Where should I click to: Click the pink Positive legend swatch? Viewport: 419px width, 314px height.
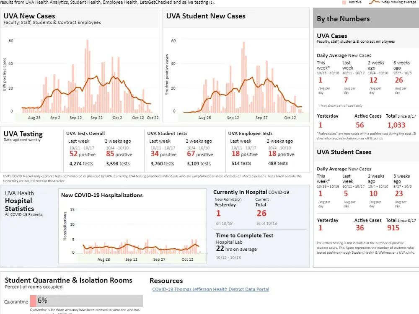pos(344,2)
